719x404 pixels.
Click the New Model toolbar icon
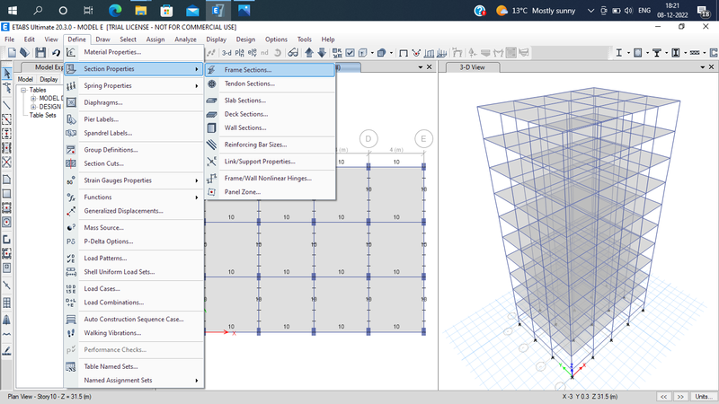12,53
